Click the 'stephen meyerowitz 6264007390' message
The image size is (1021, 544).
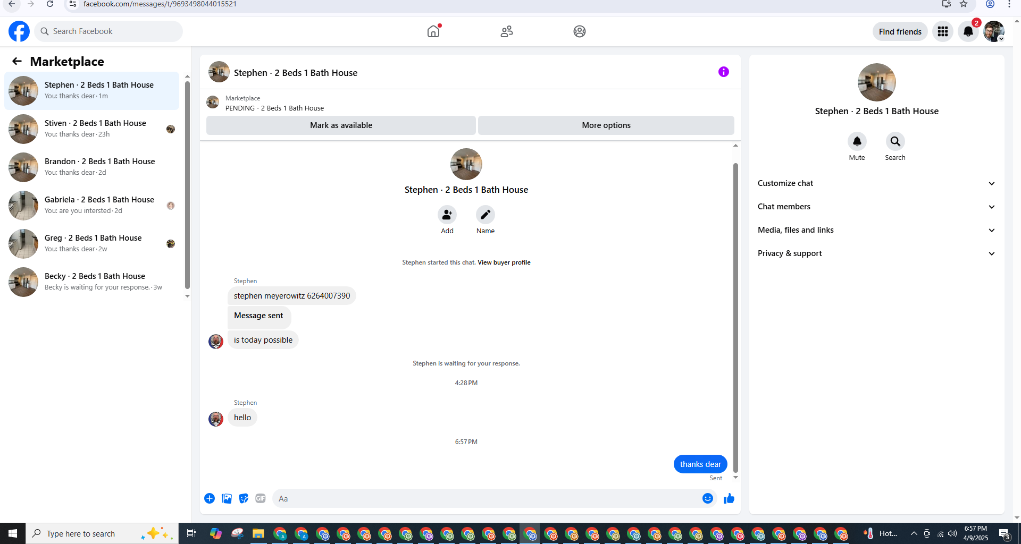292,296
